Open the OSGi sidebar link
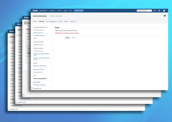172x122 pixels. (x=35, y=38)
